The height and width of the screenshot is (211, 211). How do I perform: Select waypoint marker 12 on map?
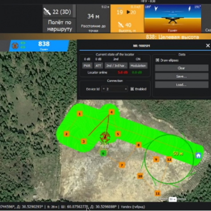[x=169, y=159]
